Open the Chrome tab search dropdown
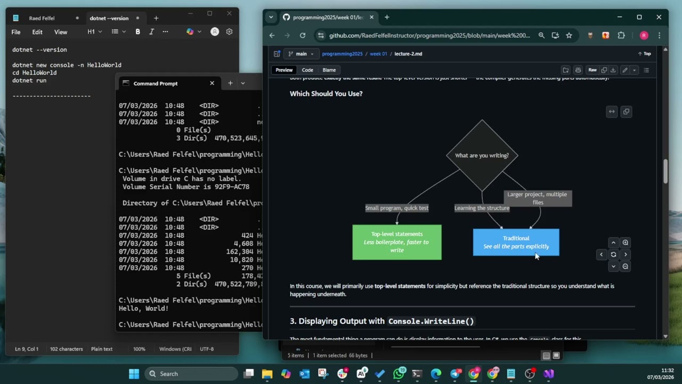 [x=271, y=17]
